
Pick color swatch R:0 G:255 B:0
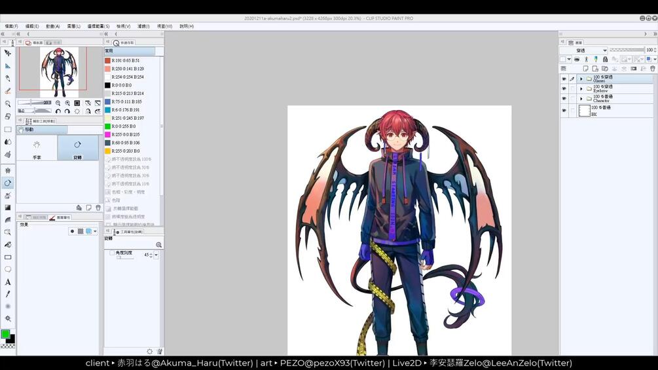(x=107, y=126)
